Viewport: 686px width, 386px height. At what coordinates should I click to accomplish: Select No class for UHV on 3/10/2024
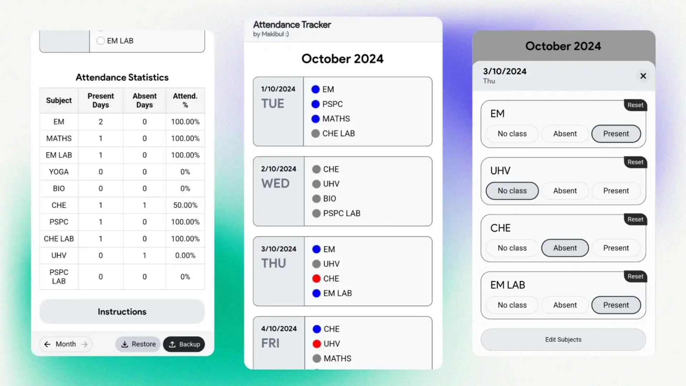[512, 190]
